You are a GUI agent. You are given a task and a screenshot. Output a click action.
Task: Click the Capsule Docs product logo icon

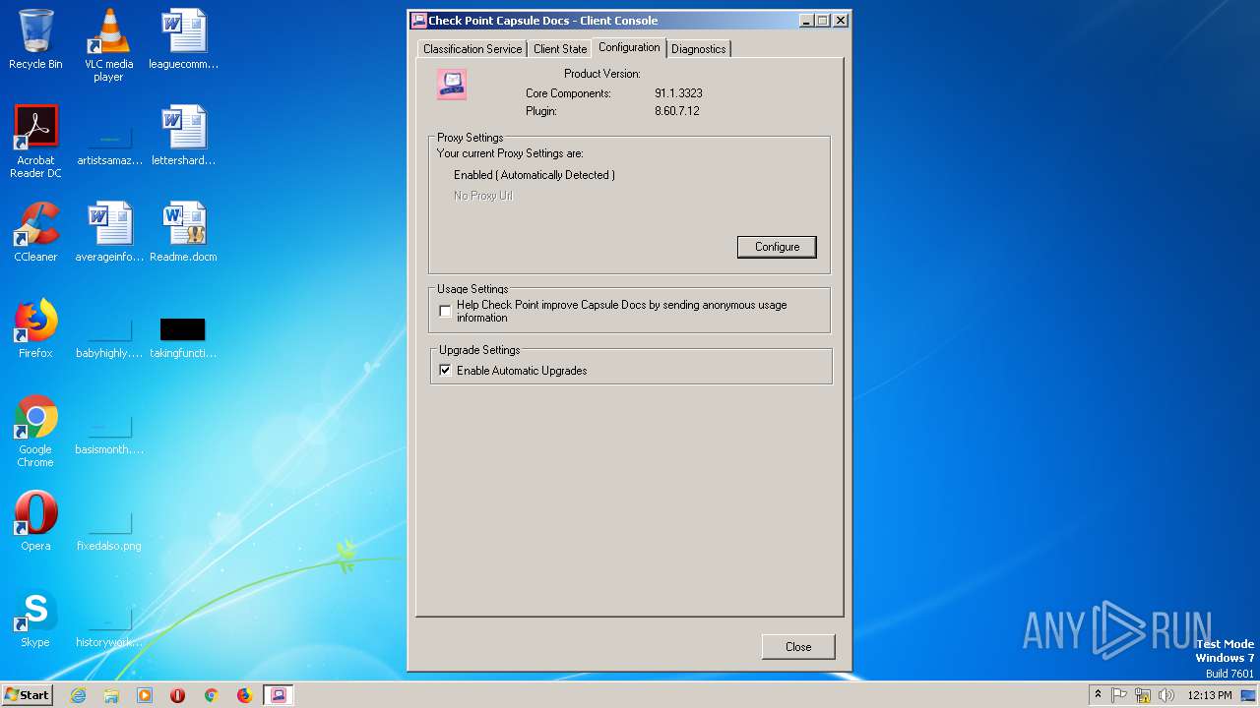click(x=452, y=85)
